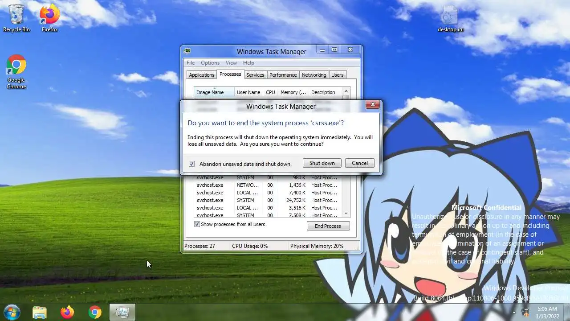Select the svchost.exe row using 3,516 K
The image size is (570, 321).
268,208
